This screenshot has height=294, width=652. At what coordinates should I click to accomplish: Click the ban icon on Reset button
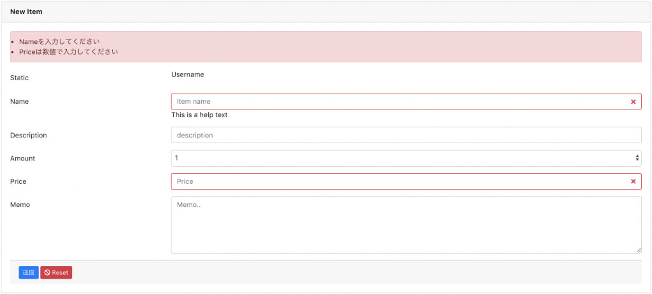click(47, 273)
